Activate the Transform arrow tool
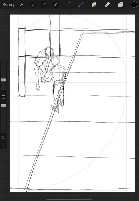This screenshot has width=139, height=201. click(55, 5)
